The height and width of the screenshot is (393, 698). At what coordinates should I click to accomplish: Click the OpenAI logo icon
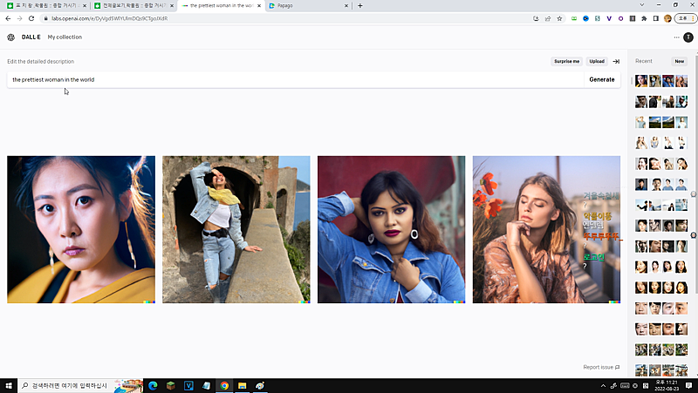tap(10, 37)
